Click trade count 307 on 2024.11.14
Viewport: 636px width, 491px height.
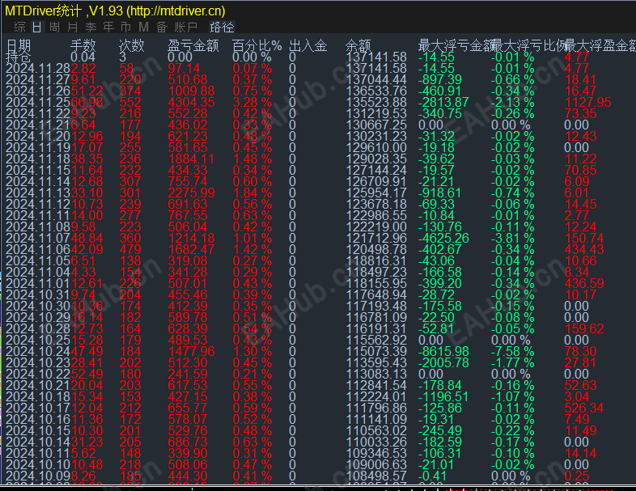point(130,182)
